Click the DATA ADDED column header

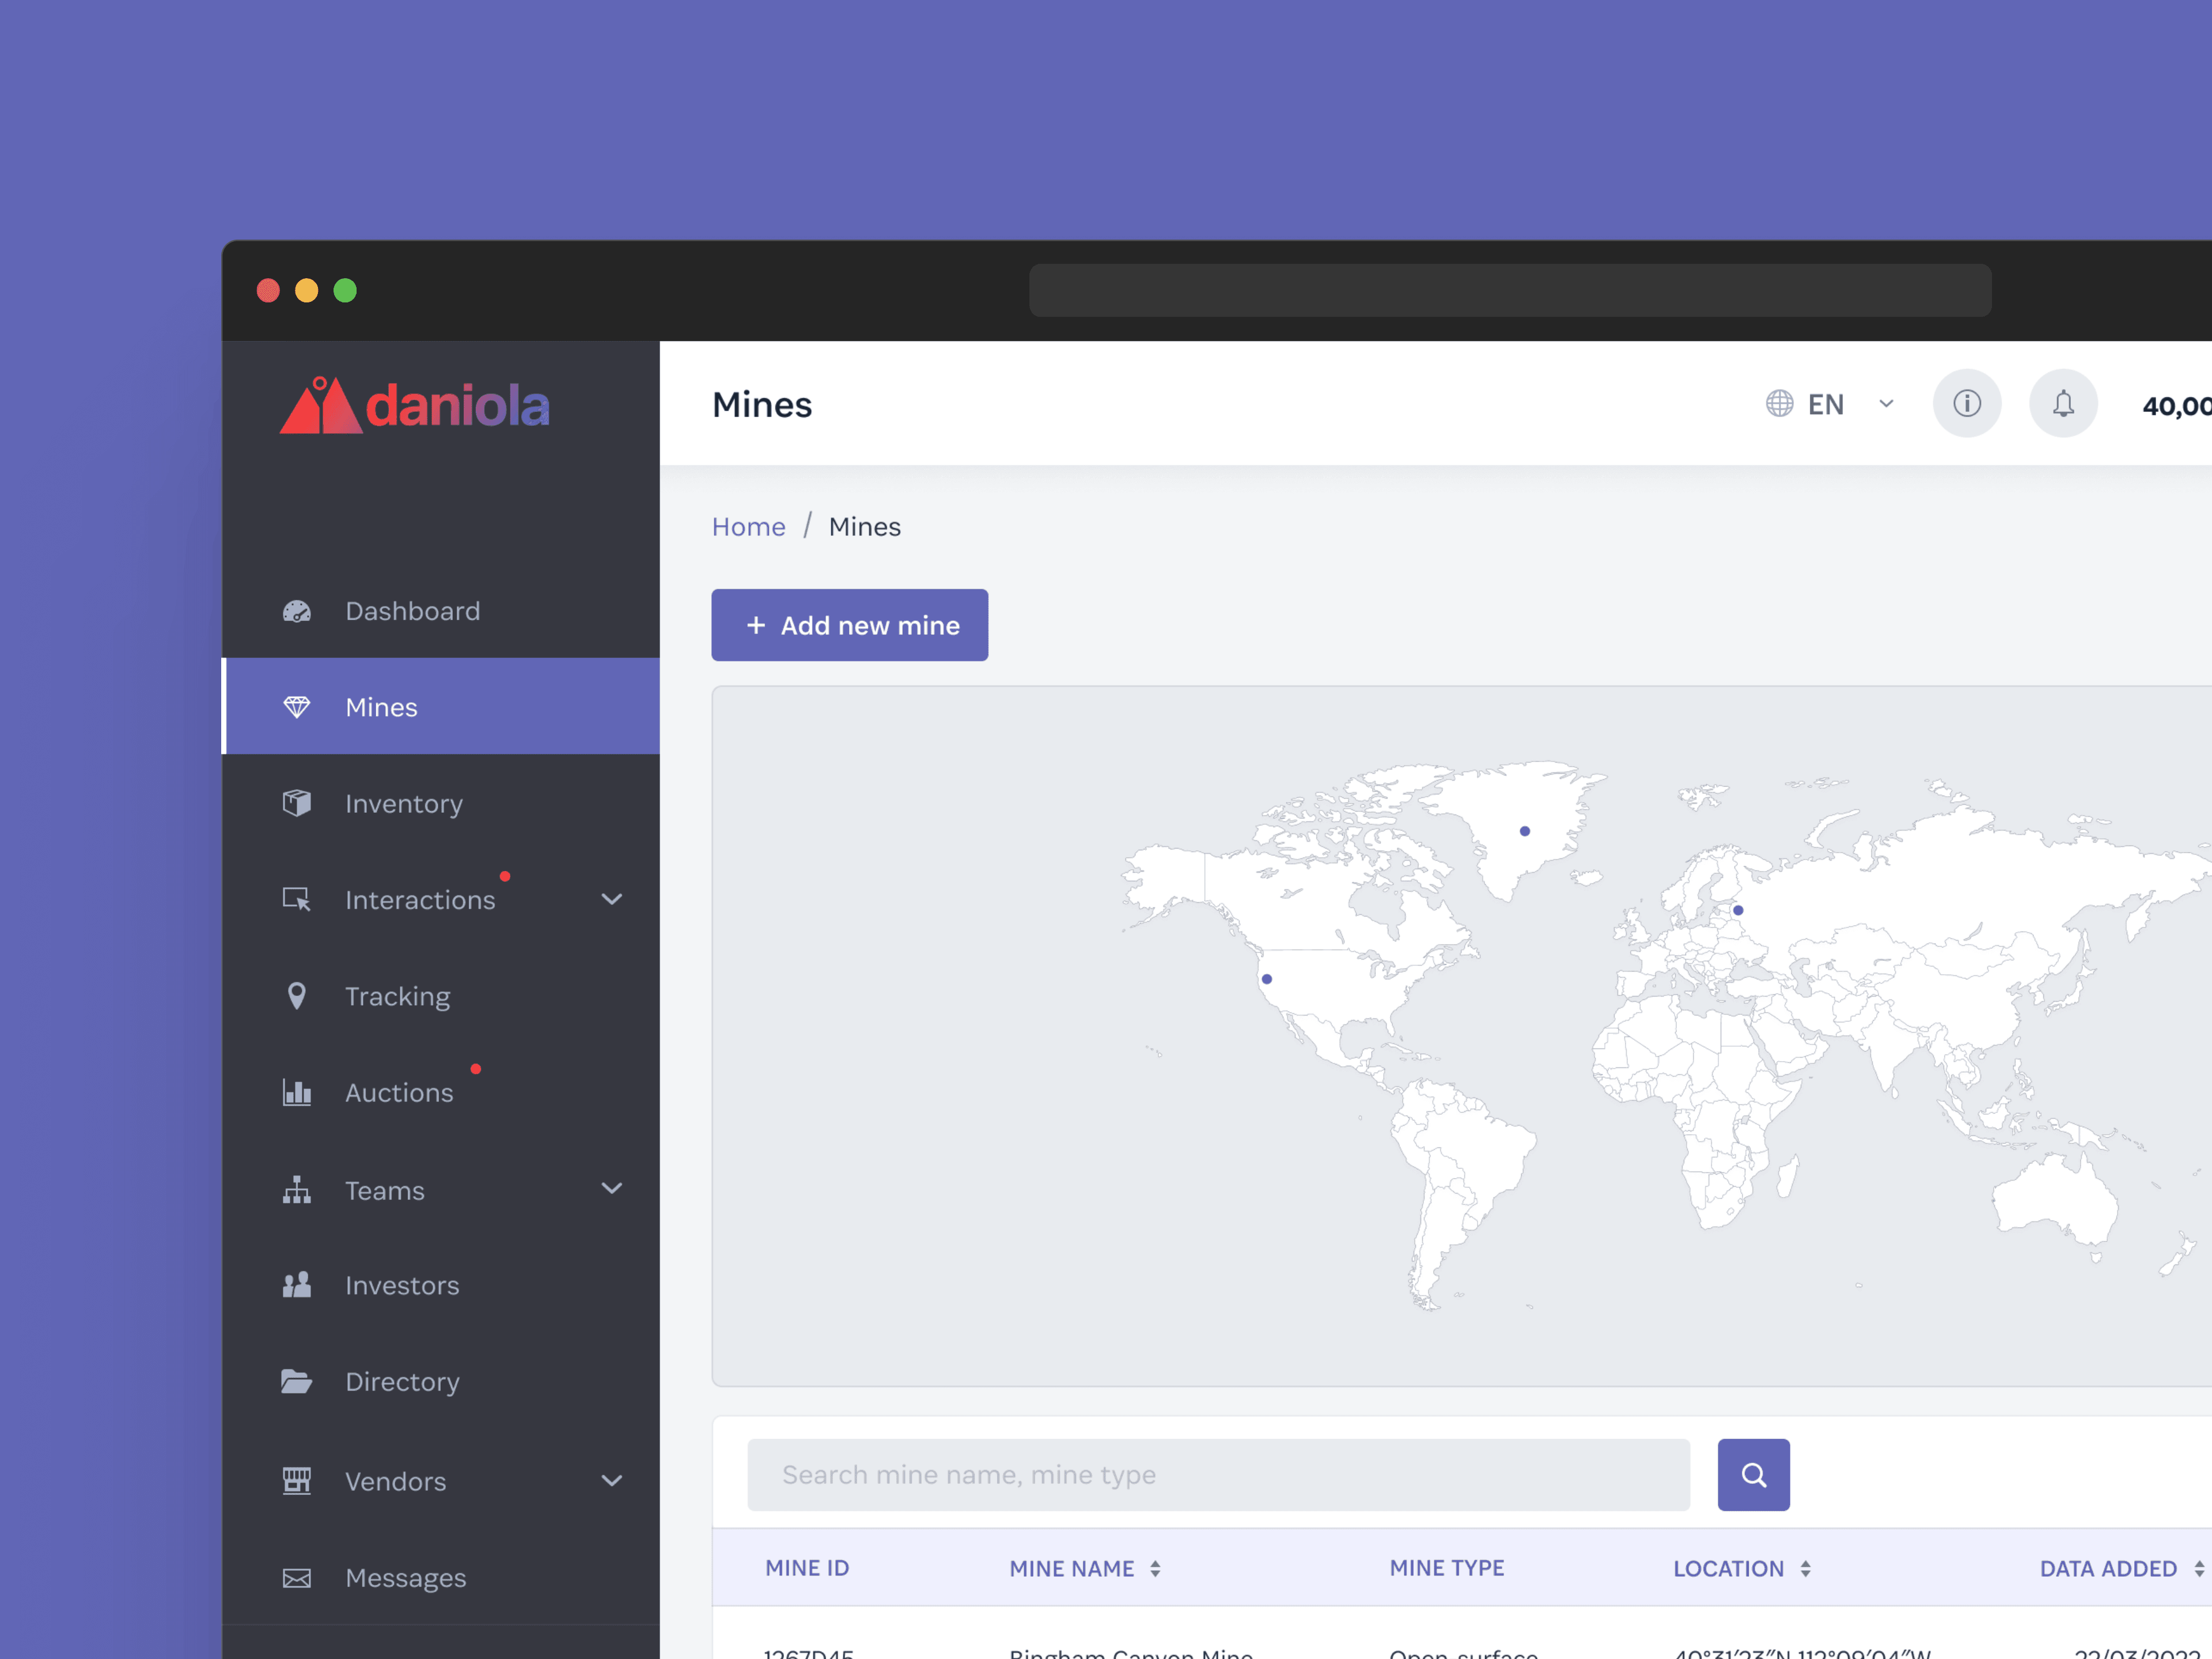pos(2108,1568)
